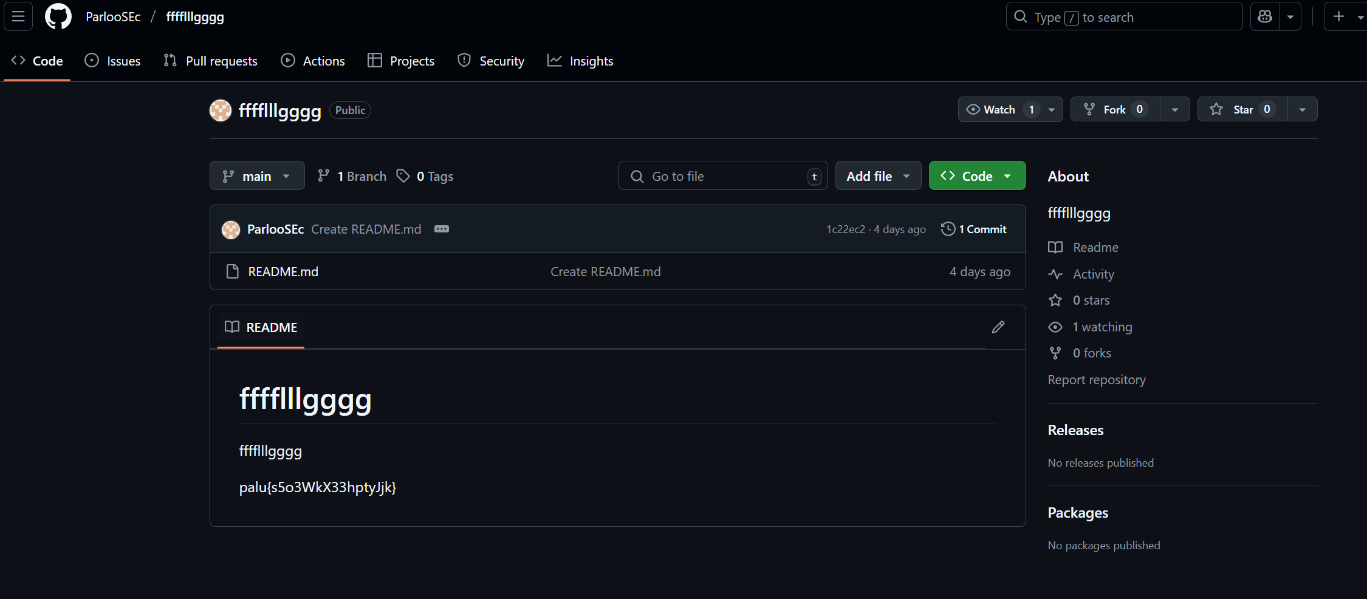The height and width of the screenshot is (599, 1367).
Task: Expand the commit message ellipsis
Action: [442, 229]
